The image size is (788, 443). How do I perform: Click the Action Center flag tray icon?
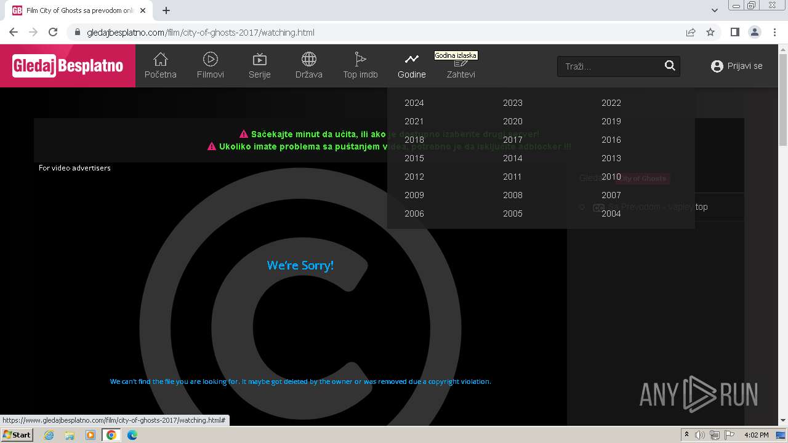728,435
